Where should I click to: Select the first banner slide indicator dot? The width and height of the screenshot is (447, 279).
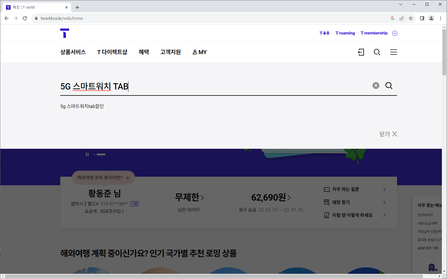[94, 154]
